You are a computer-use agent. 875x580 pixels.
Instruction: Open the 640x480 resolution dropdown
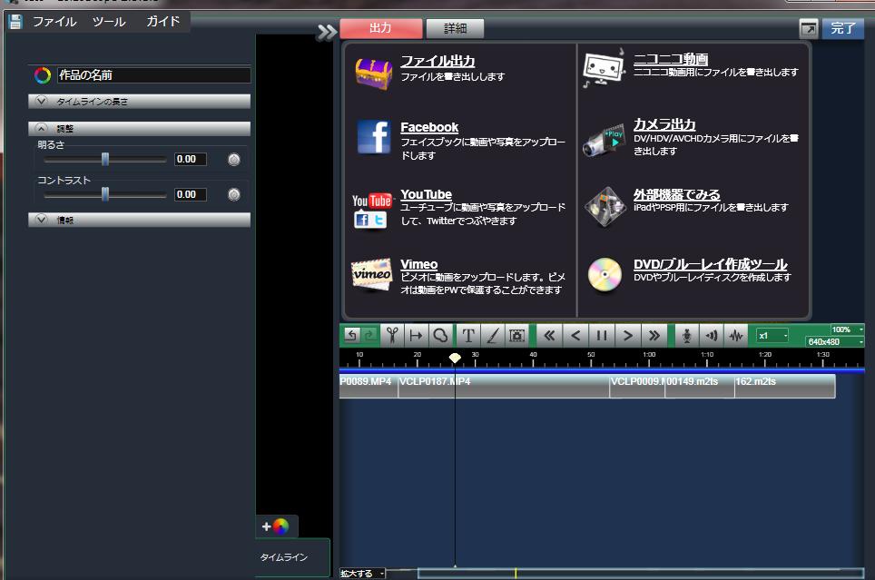pos(834,341)
